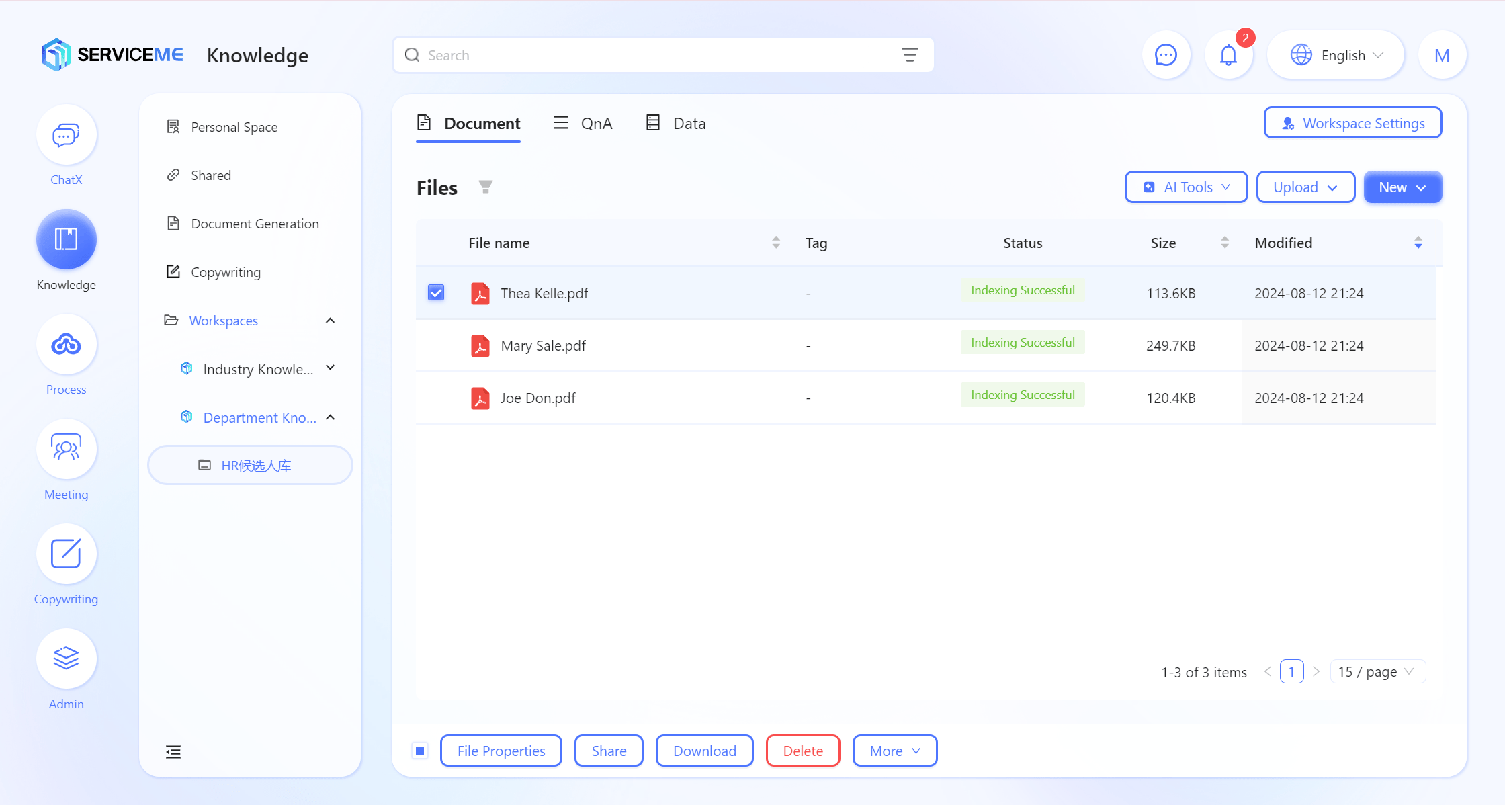
Task: Sort by Size arrows
Action: pyautogui.click(x=1225, y=243)
